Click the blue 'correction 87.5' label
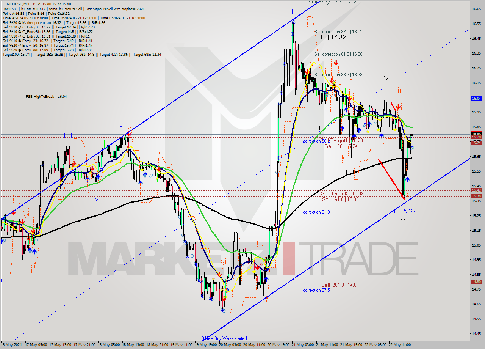 316,290
